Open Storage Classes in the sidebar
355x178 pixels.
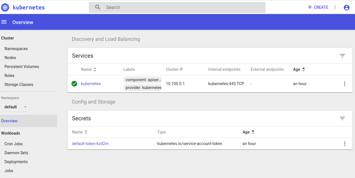tap(19, 85)
